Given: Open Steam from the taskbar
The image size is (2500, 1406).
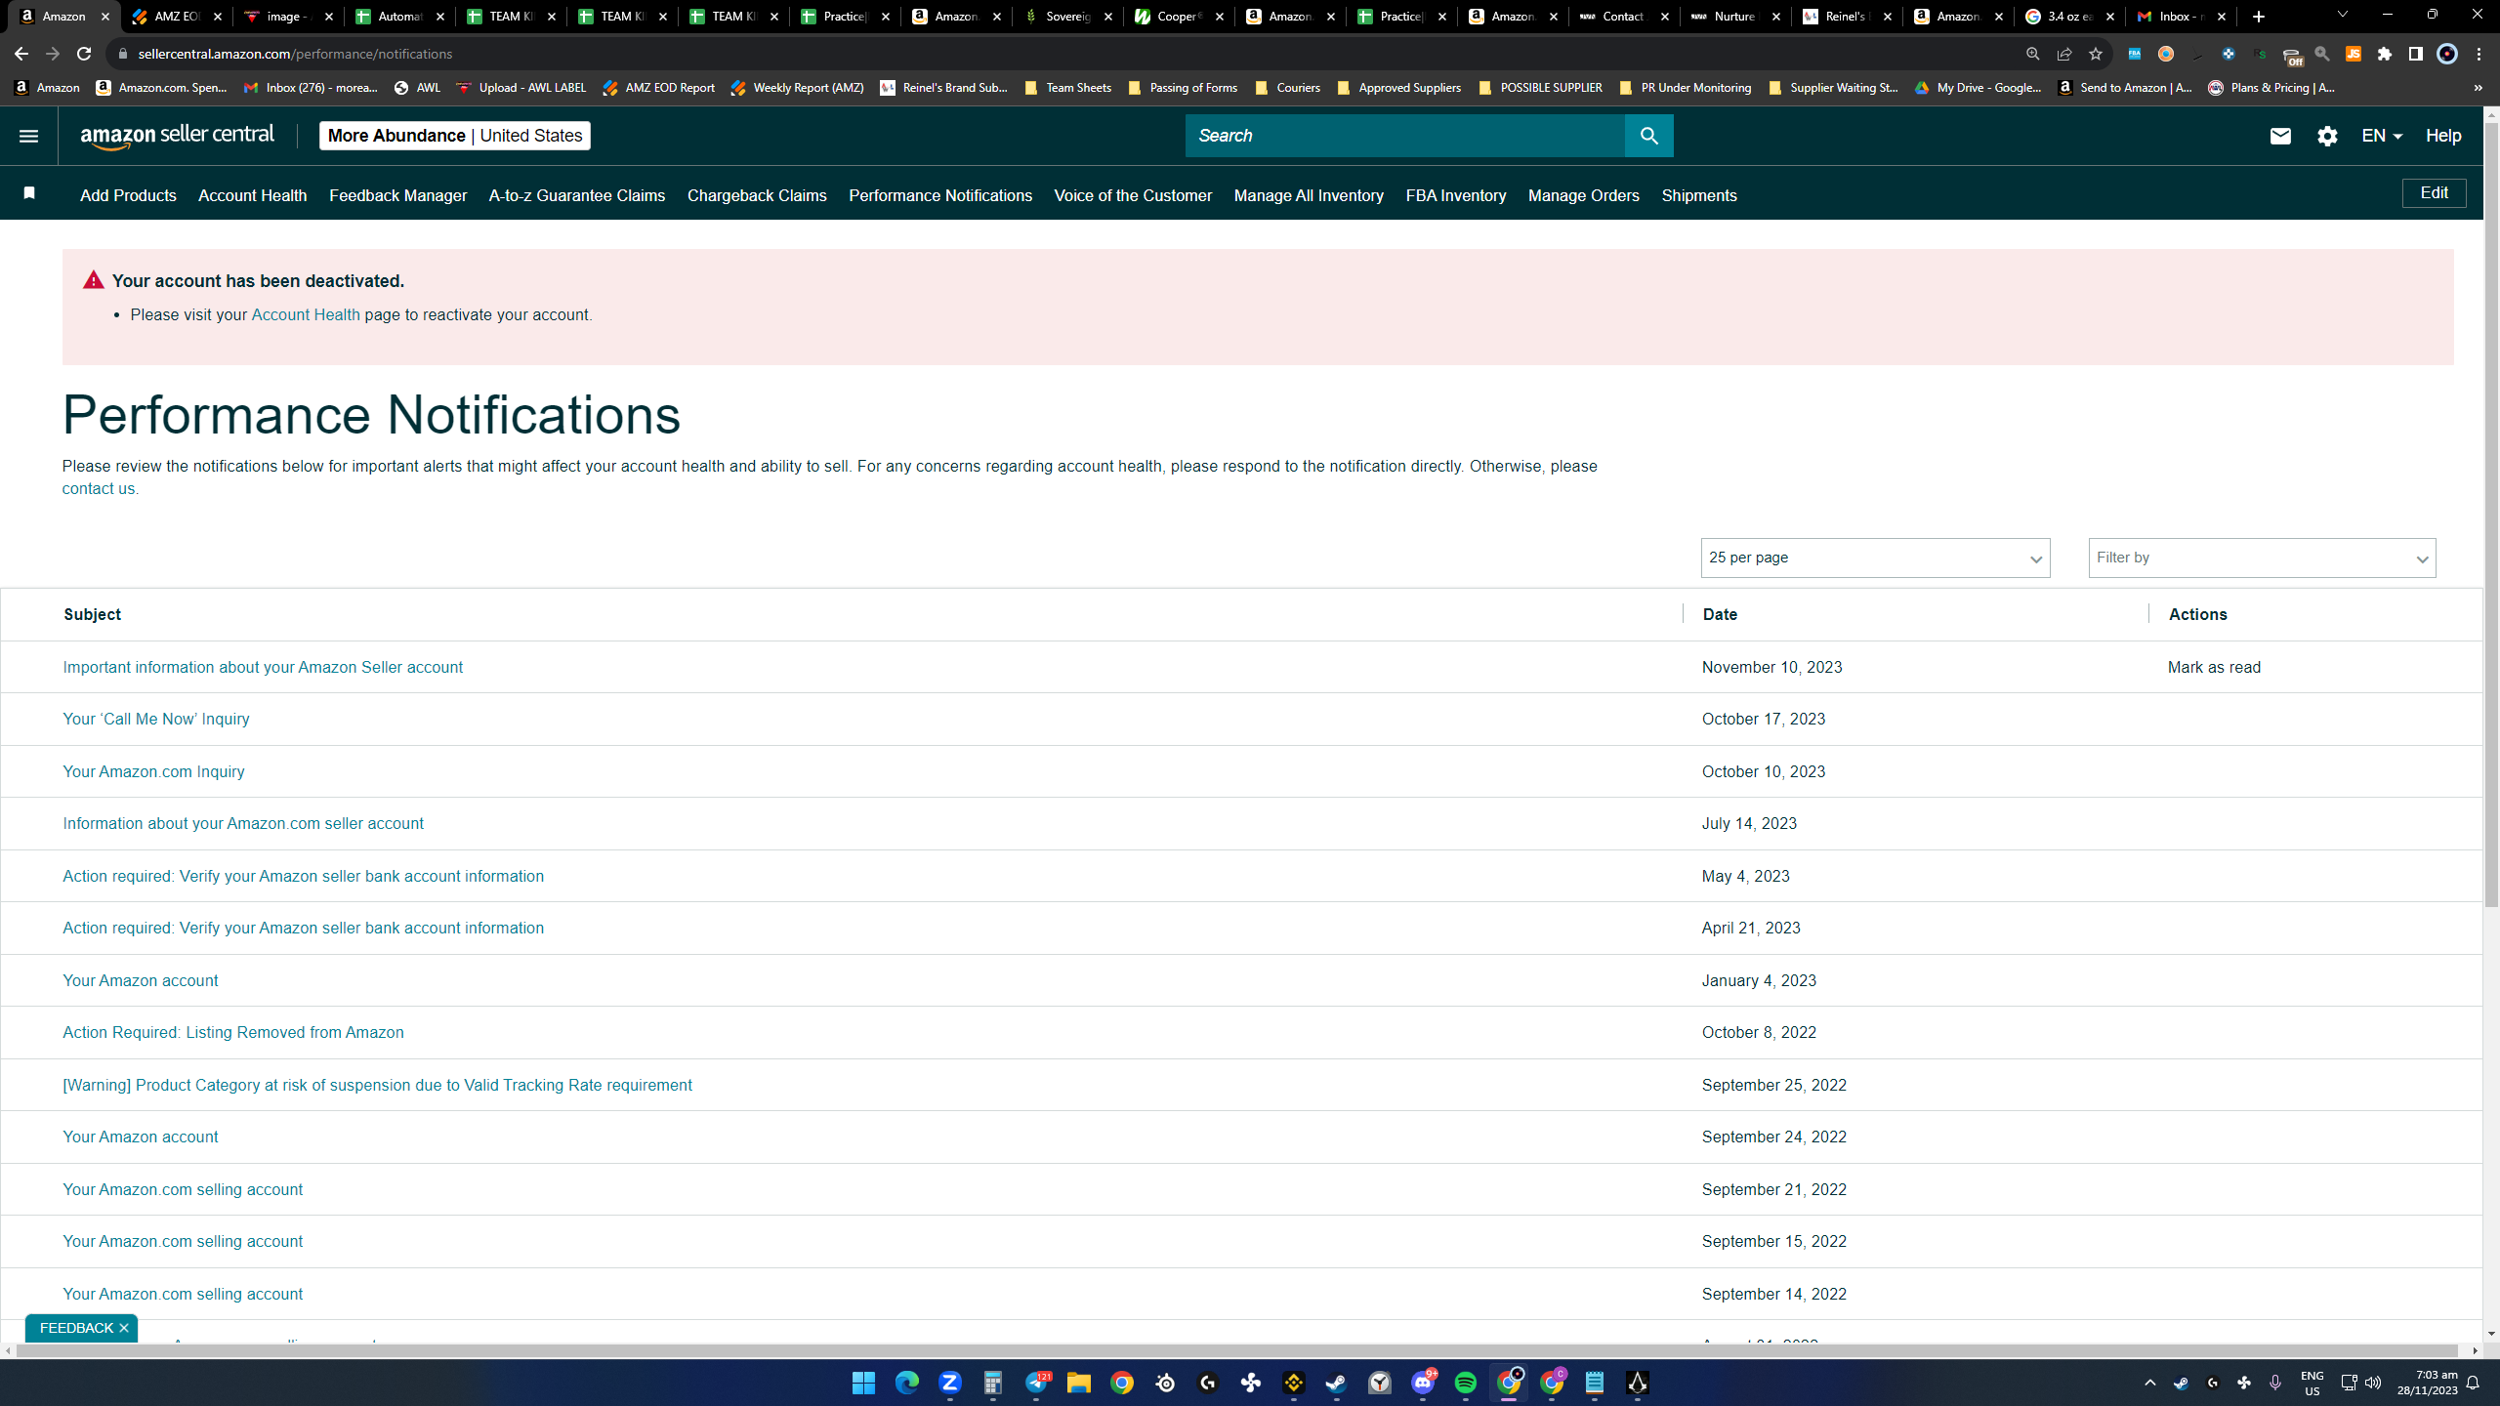Looking at the screenshot, I should point(1336,1383).
